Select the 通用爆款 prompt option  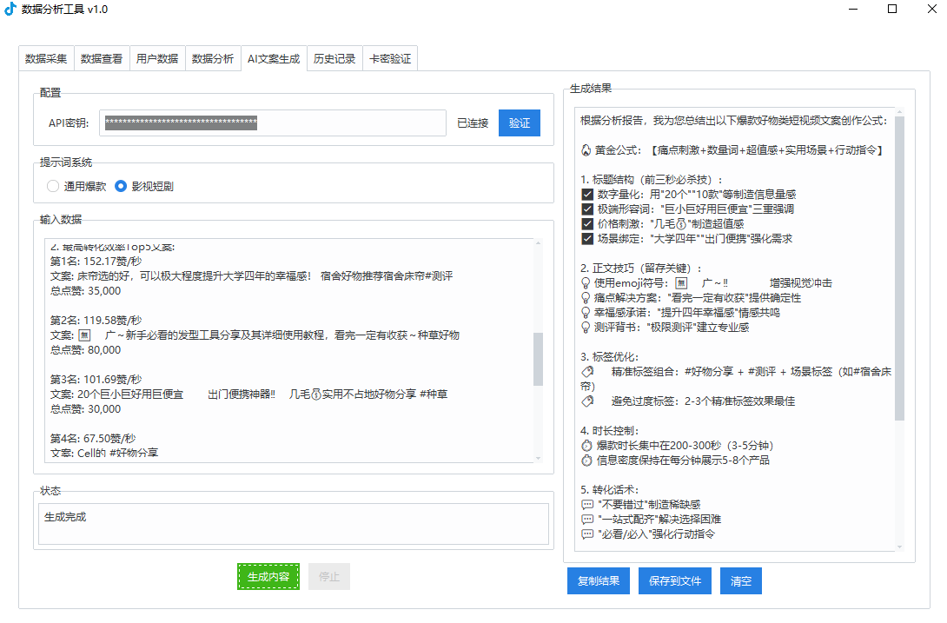[53, 186]
